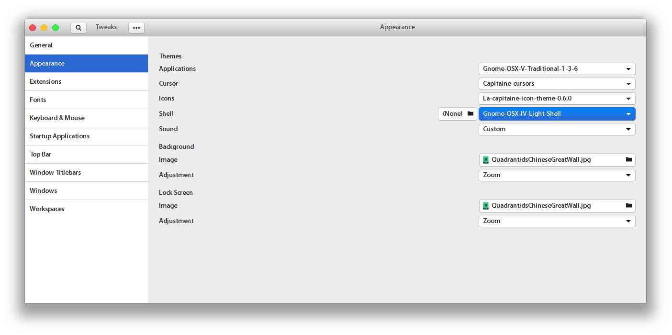The width and height of the screenshot is (672, 335).
Task: Click folder icon in Background Image chooser
Action: 628,160
